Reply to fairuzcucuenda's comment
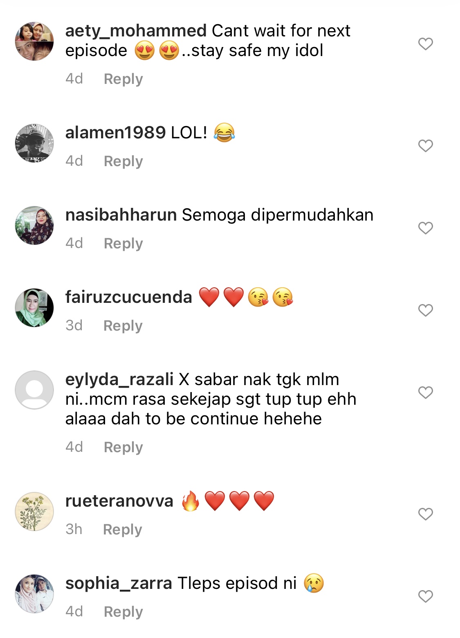 [x=123, y=326]
